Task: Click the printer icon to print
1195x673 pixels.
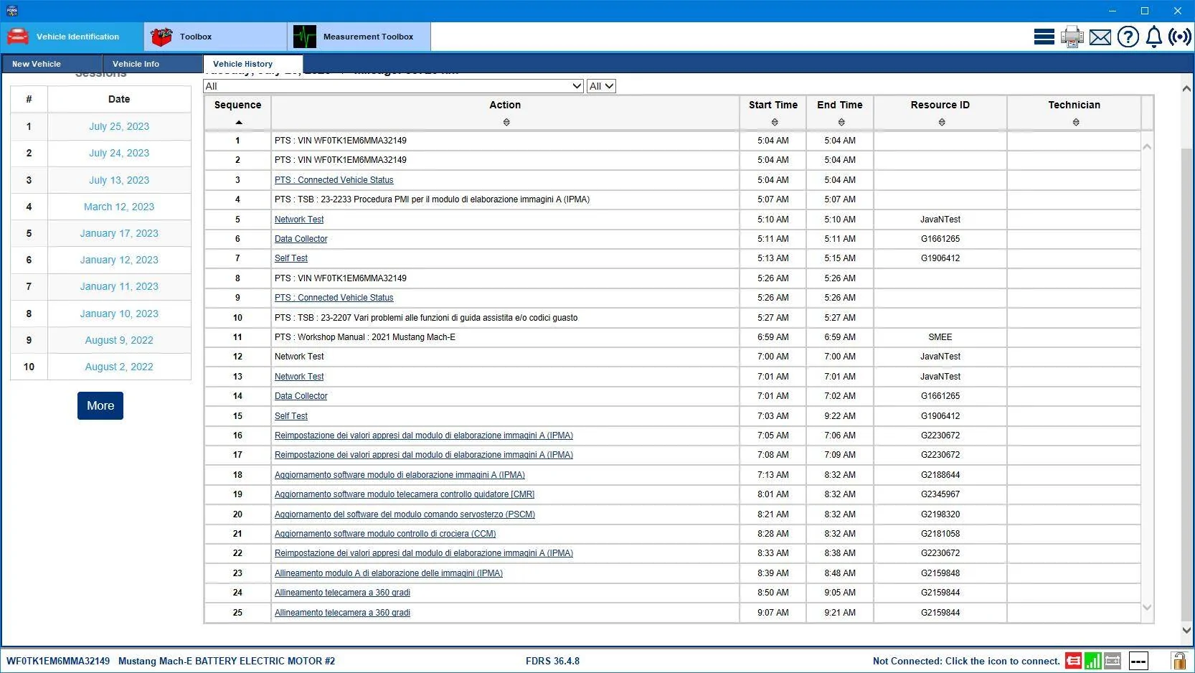Action: 1072,37
